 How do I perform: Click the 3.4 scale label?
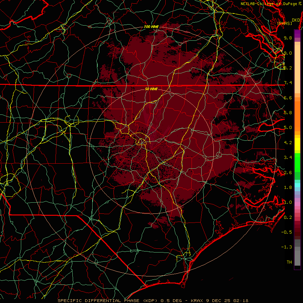pyautogui.click(x=288, y=158)
